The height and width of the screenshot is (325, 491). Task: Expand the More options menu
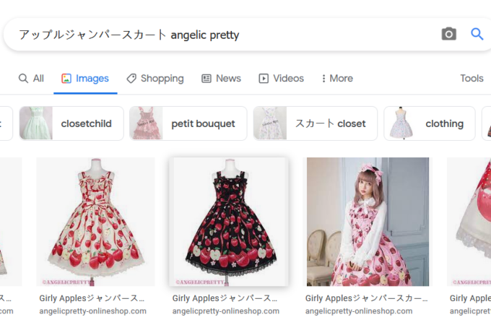coord(337,78)
